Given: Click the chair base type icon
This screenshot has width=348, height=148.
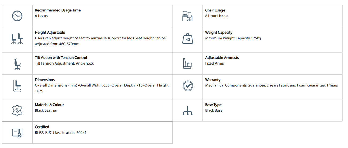Looking at the screenshot, I should click(187, 110).
